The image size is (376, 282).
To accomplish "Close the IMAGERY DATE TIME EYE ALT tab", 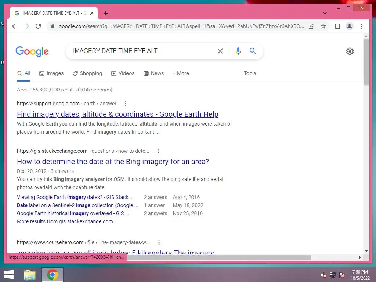I will click(x=91, y=13).
